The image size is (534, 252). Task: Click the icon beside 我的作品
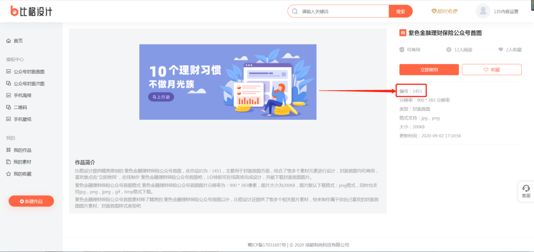(x=8, y=150)
